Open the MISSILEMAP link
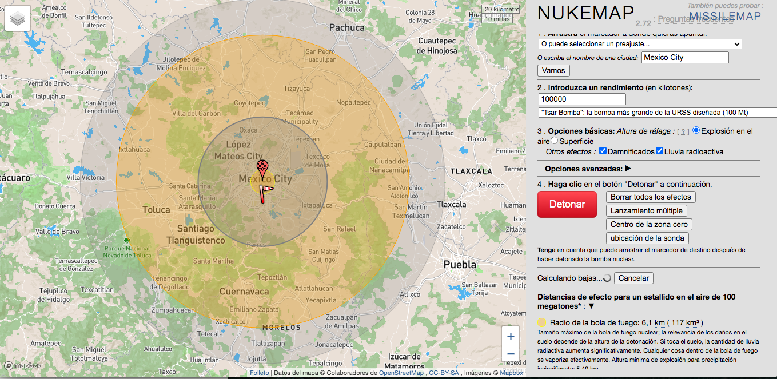 [725, 16]
